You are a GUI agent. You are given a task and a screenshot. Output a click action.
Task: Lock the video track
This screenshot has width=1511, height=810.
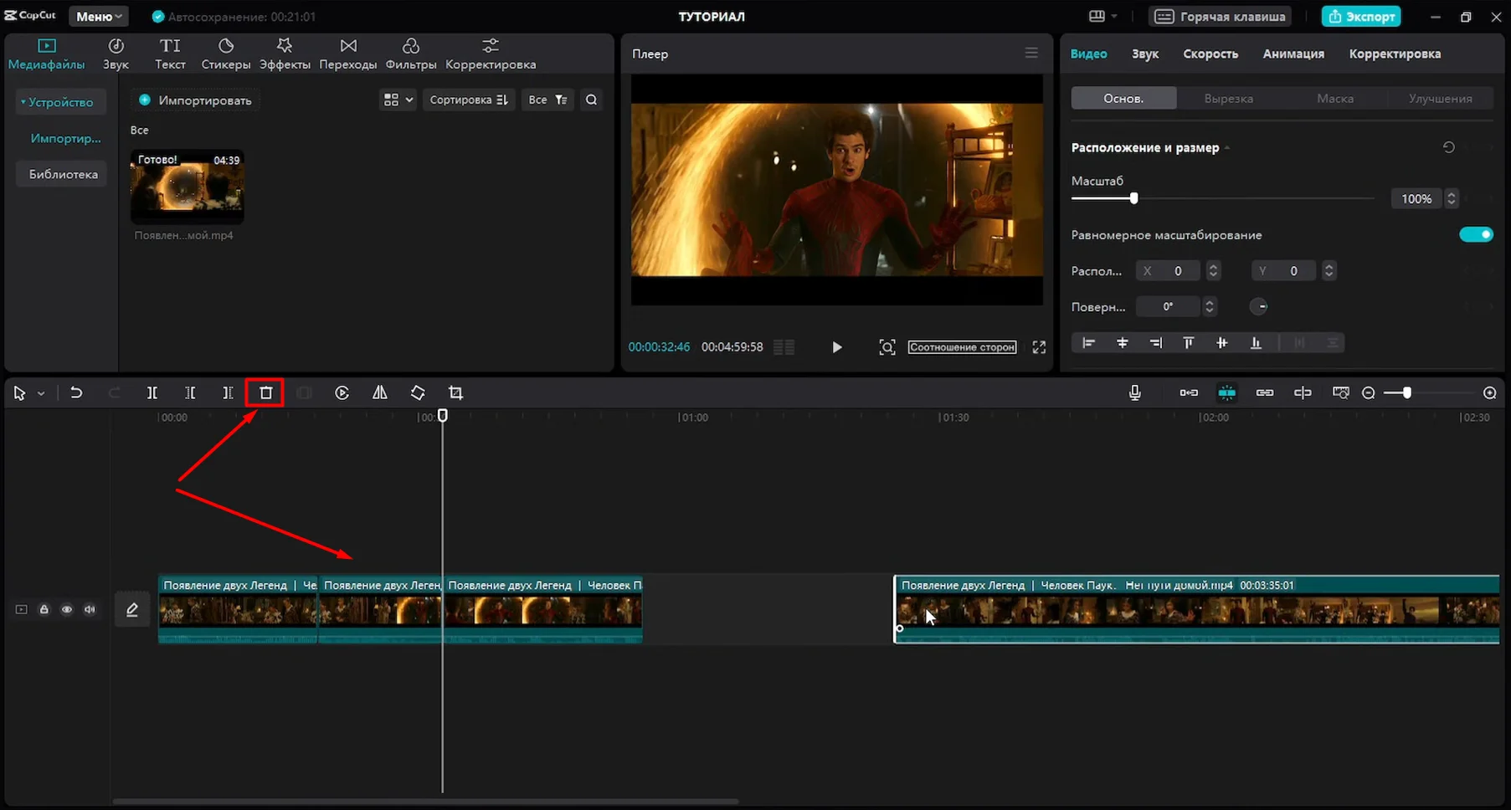(44, 609)
